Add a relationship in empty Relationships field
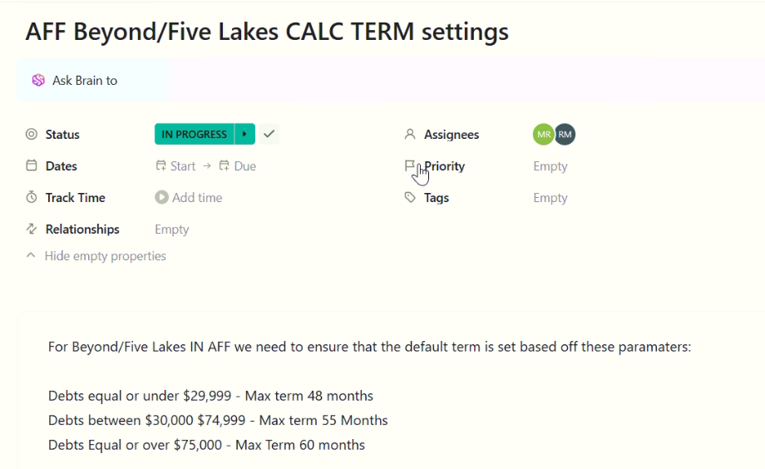 coord(172,230)
